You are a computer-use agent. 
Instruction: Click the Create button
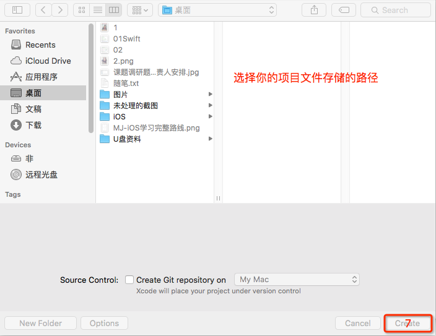[408, 323]
